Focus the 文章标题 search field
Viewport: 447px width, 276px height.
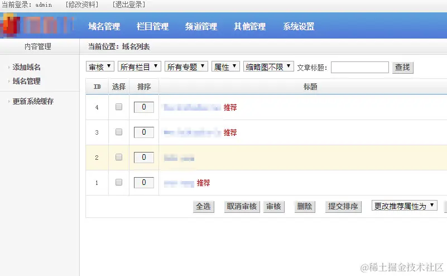pos(360,68)
